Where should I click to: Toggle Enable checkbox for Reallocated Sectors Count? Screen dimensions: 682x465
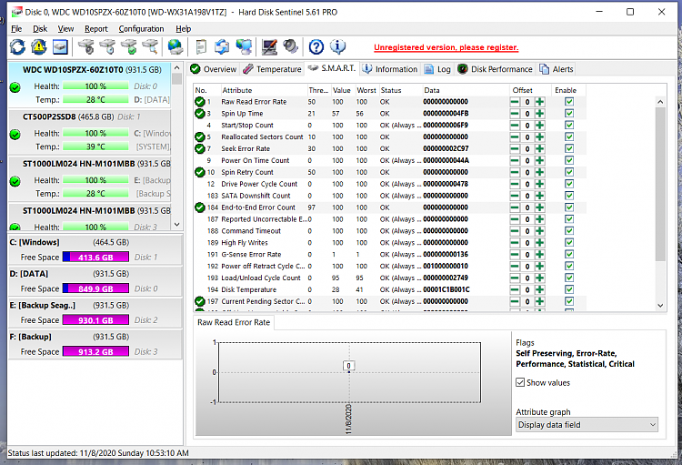tap(569, 136)
